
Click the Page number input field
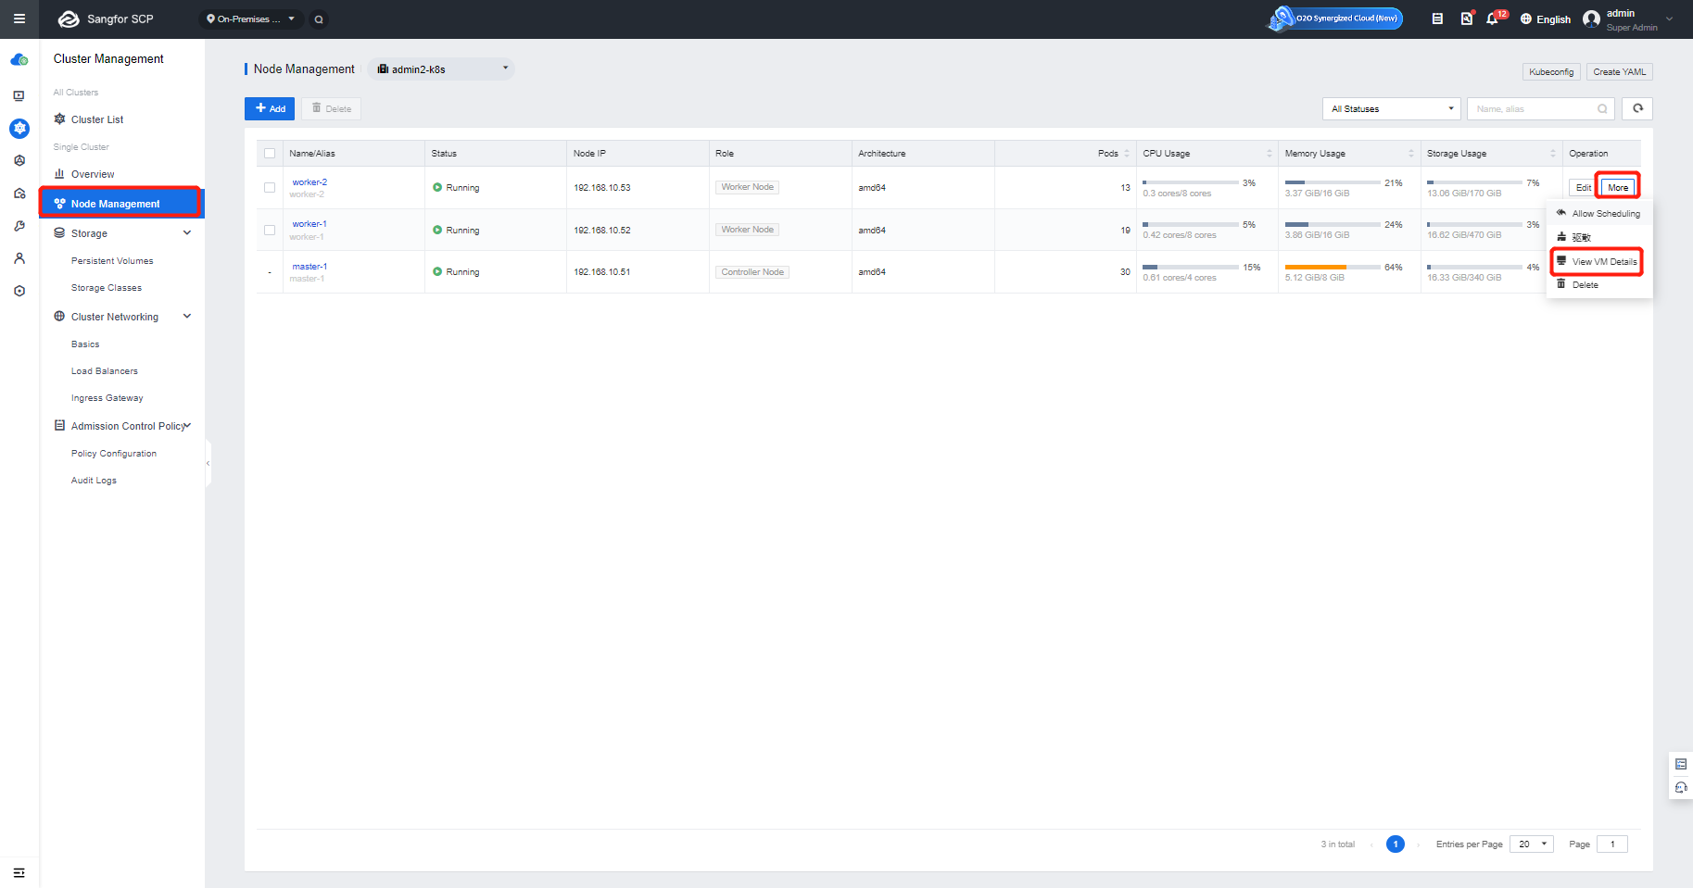tap(1612, 844)
